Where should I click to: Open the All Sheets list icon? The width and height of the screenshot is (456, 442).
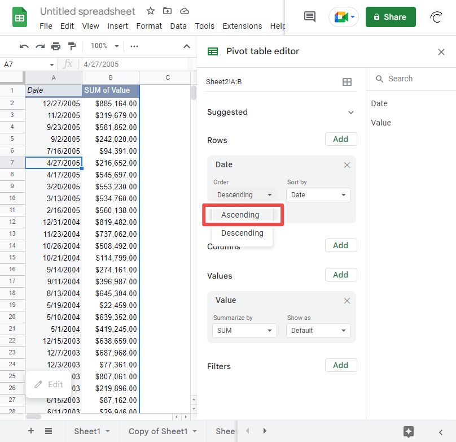49,431
